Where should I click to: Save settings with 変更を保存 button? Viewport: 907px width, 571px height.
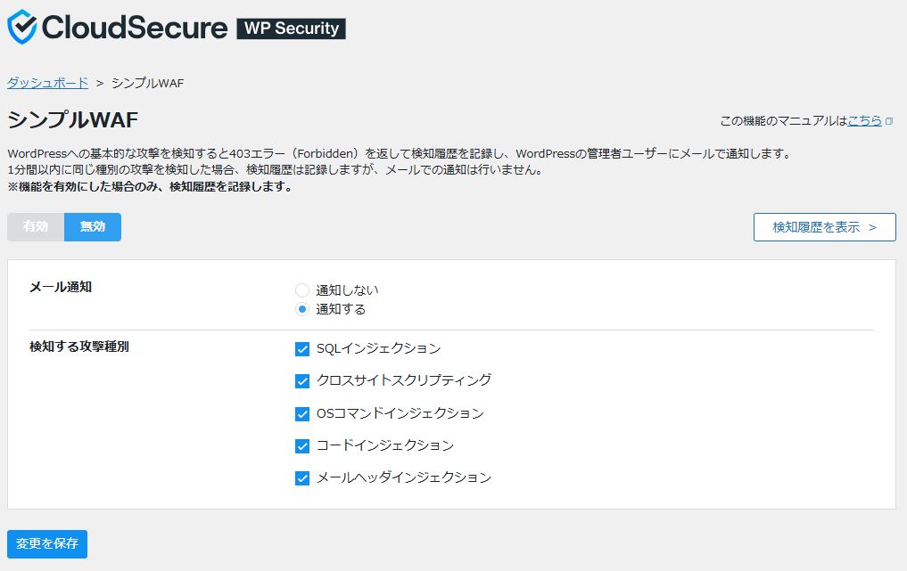(x=45, y=543)
